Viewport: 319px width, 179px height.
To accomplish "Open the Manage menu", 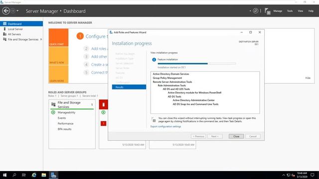I will pos(278,11).
